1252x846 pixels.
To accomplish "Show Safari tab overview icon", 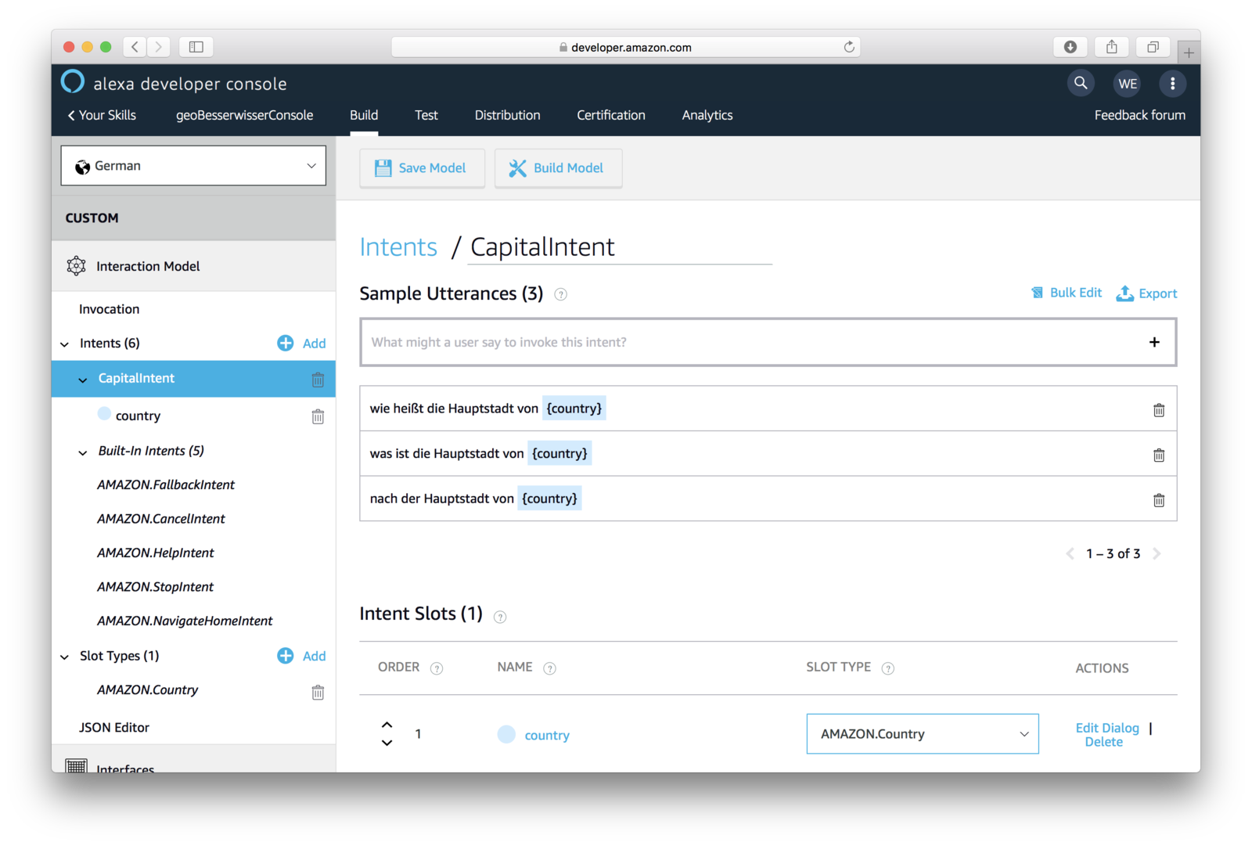I will click(x=1153, y=47).
